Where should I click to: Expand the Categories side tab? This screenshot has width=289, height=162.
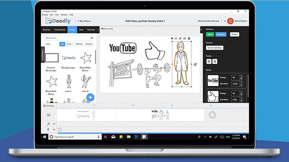point(43,55)
